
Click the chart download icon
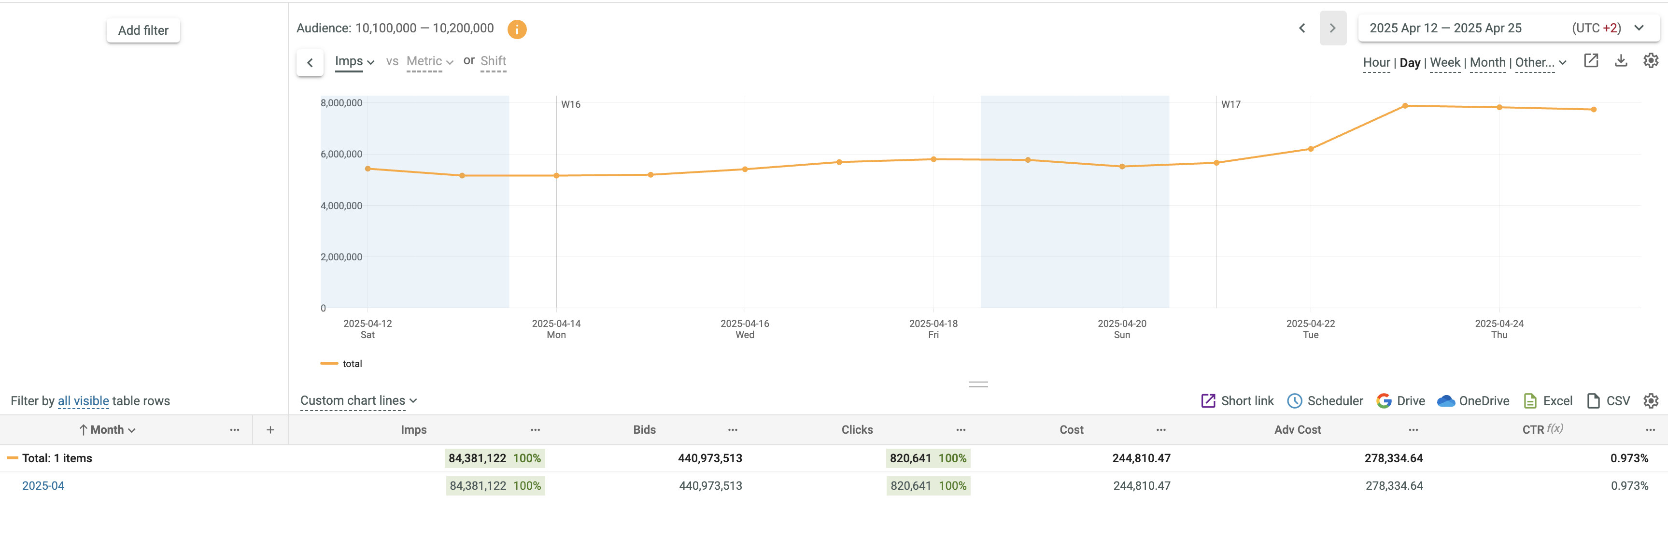point(1620,61)
